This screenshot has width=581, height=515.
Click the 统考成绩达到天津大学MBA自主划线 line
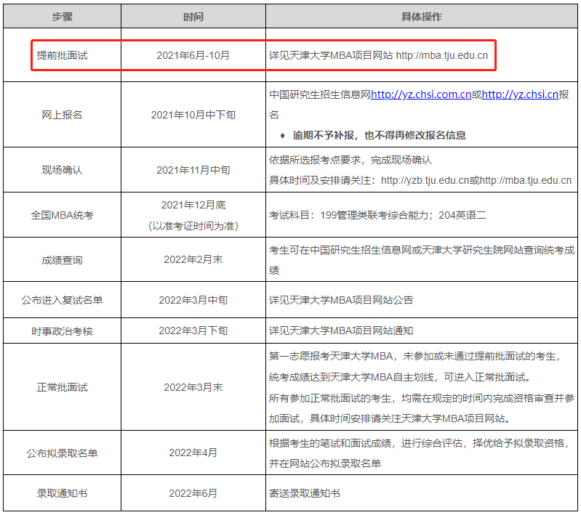400,377
